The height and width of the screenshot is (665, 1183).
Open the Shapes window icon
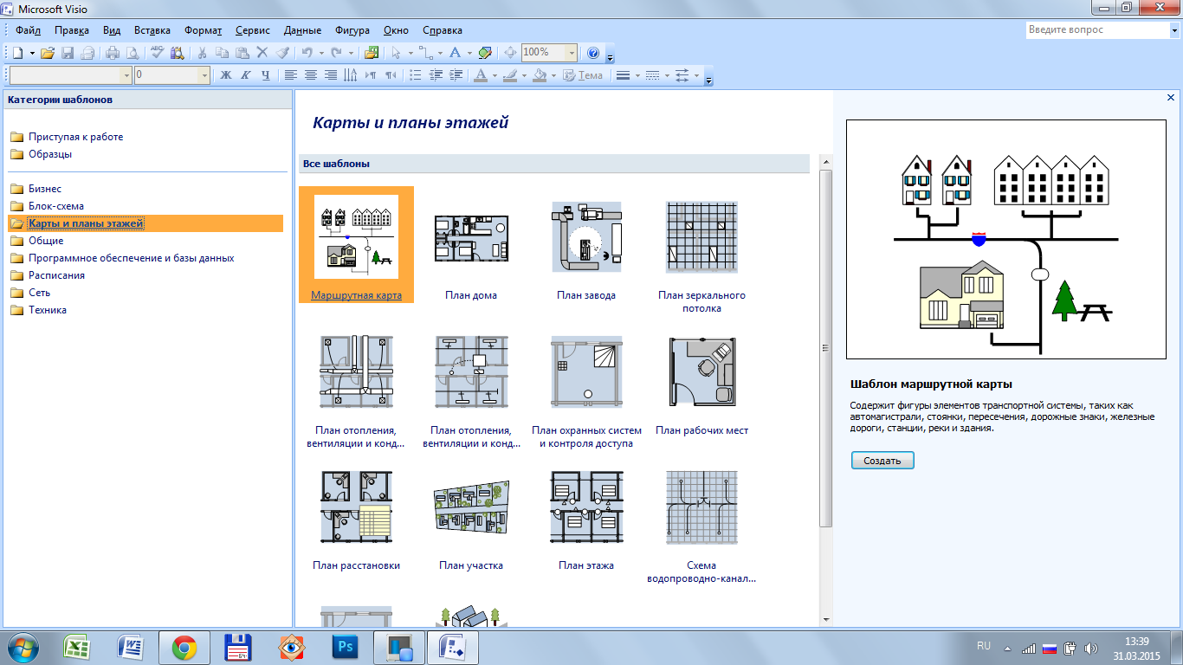point(372,53)
